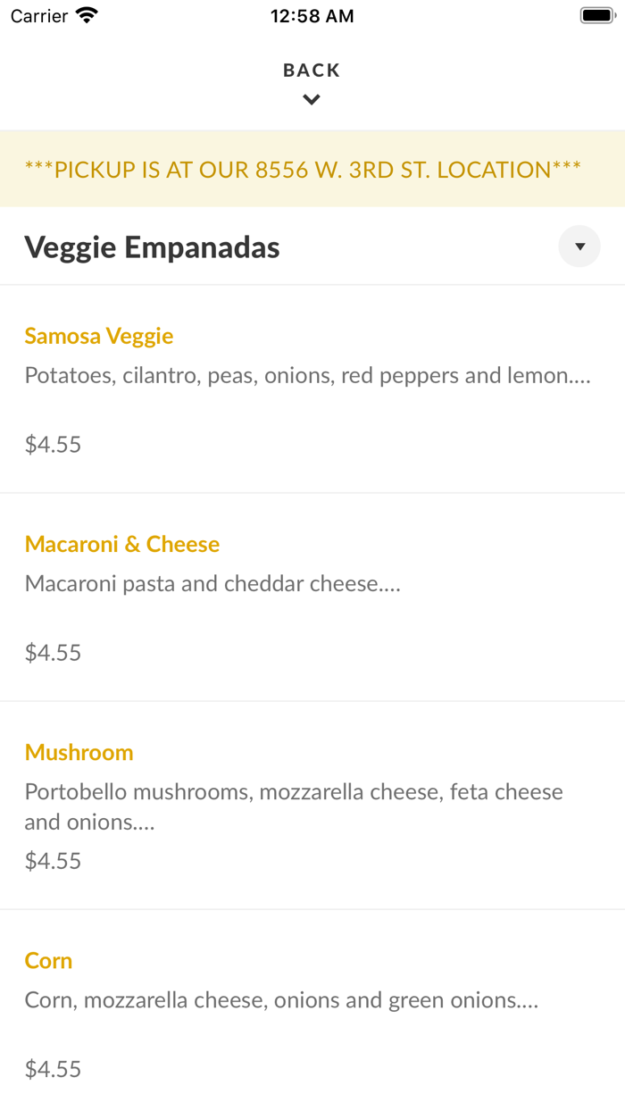The image size is (625, 1111).
Task: Select the Macaroni & Cheese empanada
Action: pyautogui.click(x=122, y=544)
